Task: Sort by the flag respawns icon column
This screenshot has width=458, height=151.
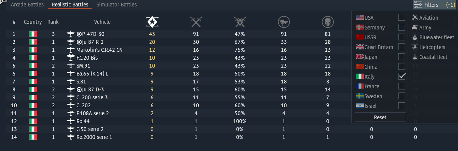Action: (284, 22)
